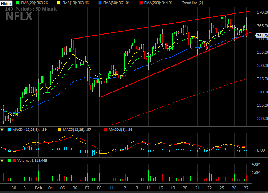
Task: Select the EMA(200): 344.91 legend label
Action: 158,3
